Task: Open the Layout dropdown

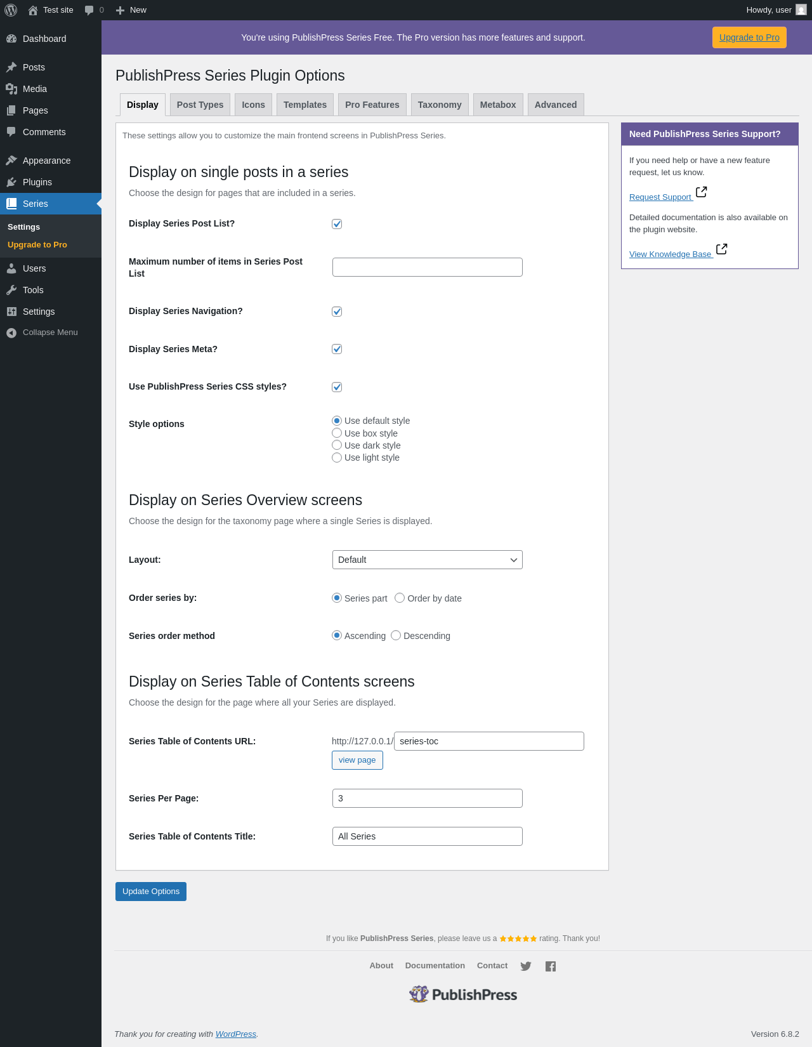Action: pyautogui.click(x=427, y=560)
